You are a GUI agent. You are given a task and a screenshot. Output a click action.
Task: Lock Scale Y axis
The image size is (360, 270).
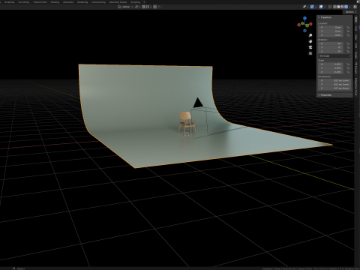pyautogui.click(x=348, y=68)
